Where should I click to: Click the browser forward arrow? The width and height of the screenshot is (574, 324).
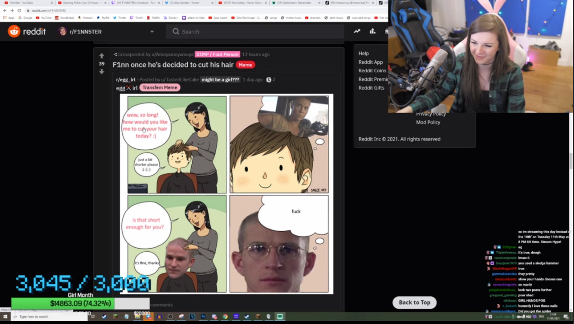12,11
